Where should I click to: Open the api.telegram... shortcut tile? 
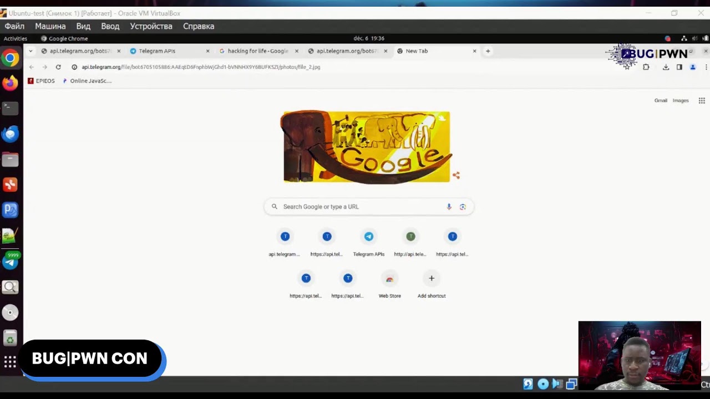[x=285, y=243]
